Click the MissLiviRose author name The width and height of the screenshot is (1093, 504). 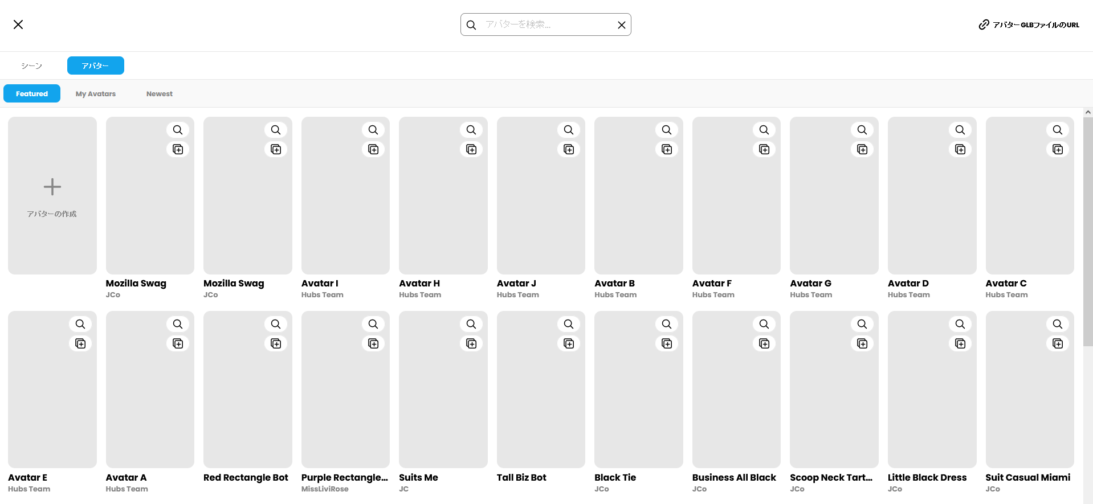tap(325, 489)
